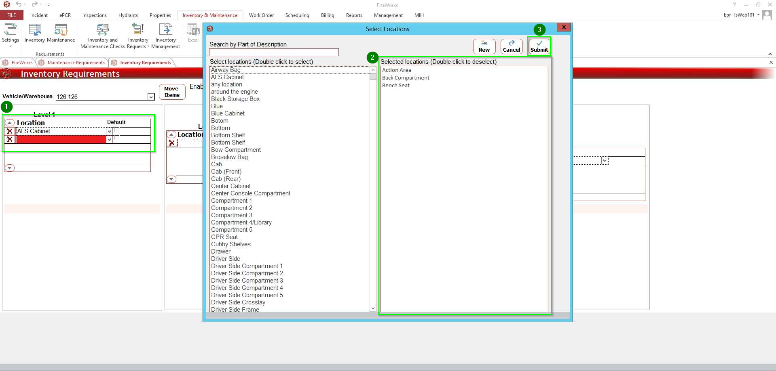Image resolution: width=776 pixels, height=371 pixels.
Task: Check the Default box for ALS Cabinet
Action: [116, 130]
